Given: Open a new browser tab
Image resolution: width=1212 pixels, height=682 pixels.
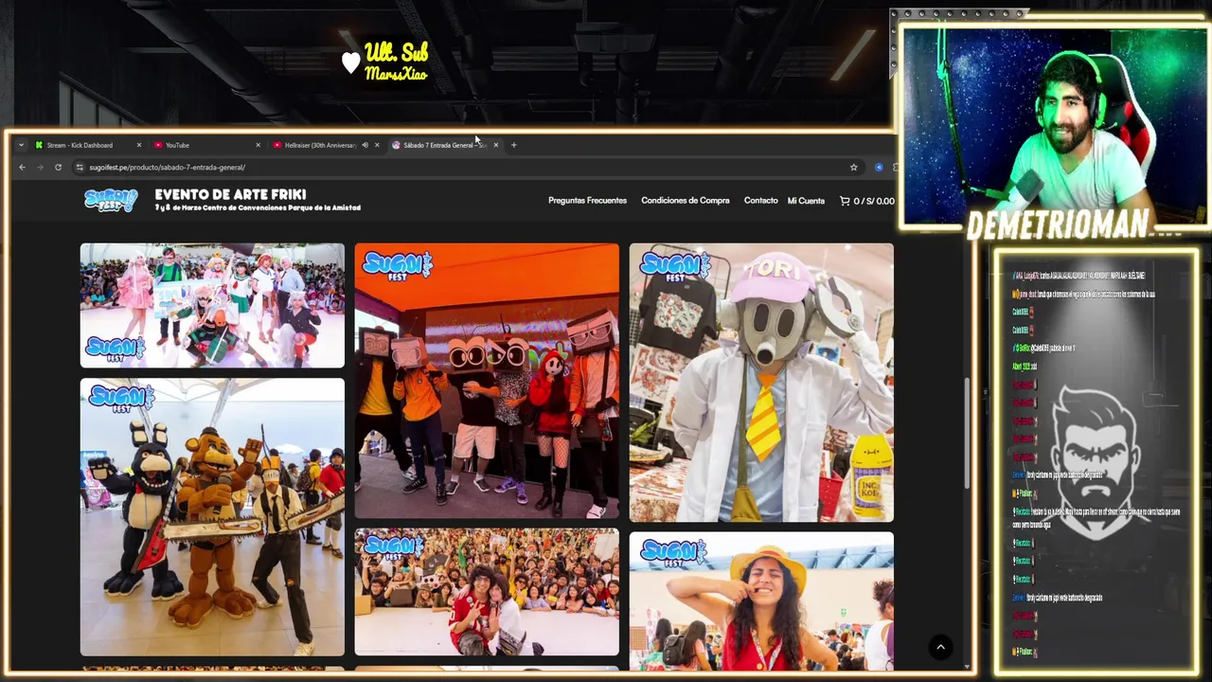Looking at the screenshot, I should [x=513, y=145].
